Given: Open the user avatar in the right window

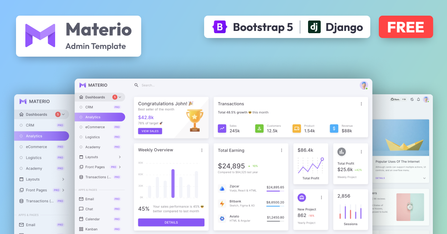Looking at the screenshot, I should (426, 99).
